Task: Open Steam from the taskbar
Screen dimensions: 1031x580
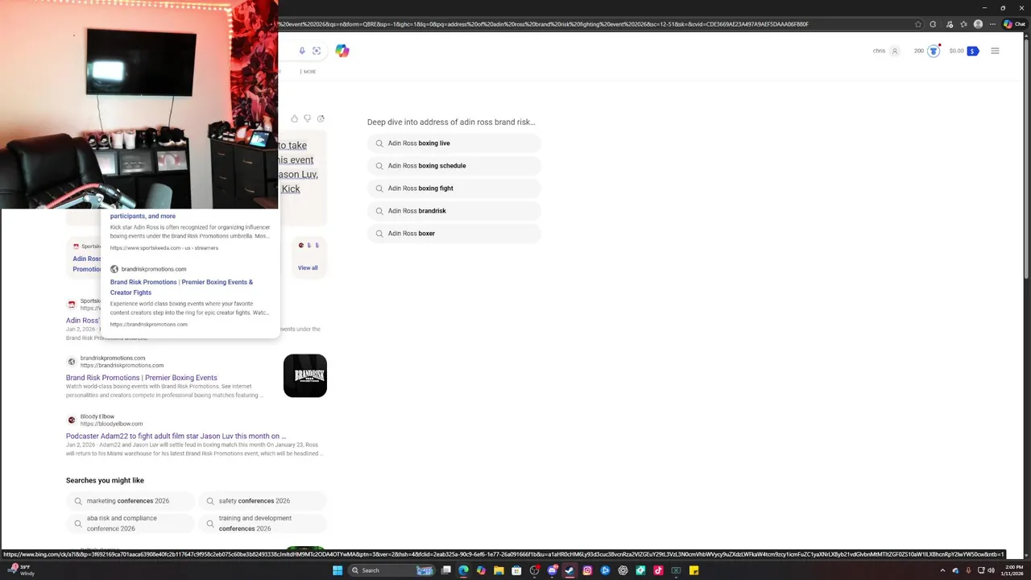Action: pos(569,570)
